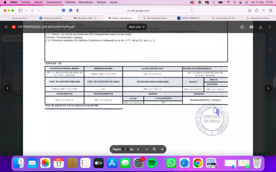Open Calendar from the Dock

[x=59, y=163]
